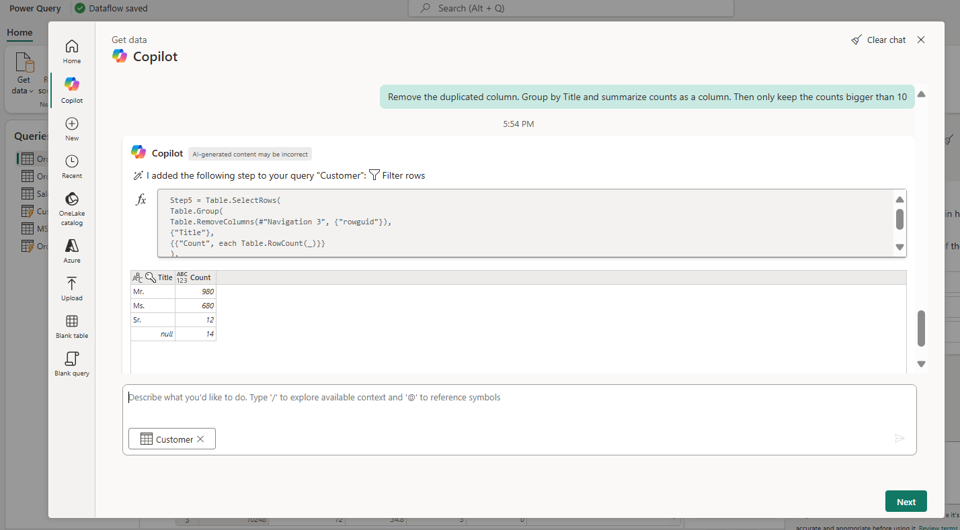The image size is (960, 530).
Task: Open the Count column data type selector
Action: 182,276
